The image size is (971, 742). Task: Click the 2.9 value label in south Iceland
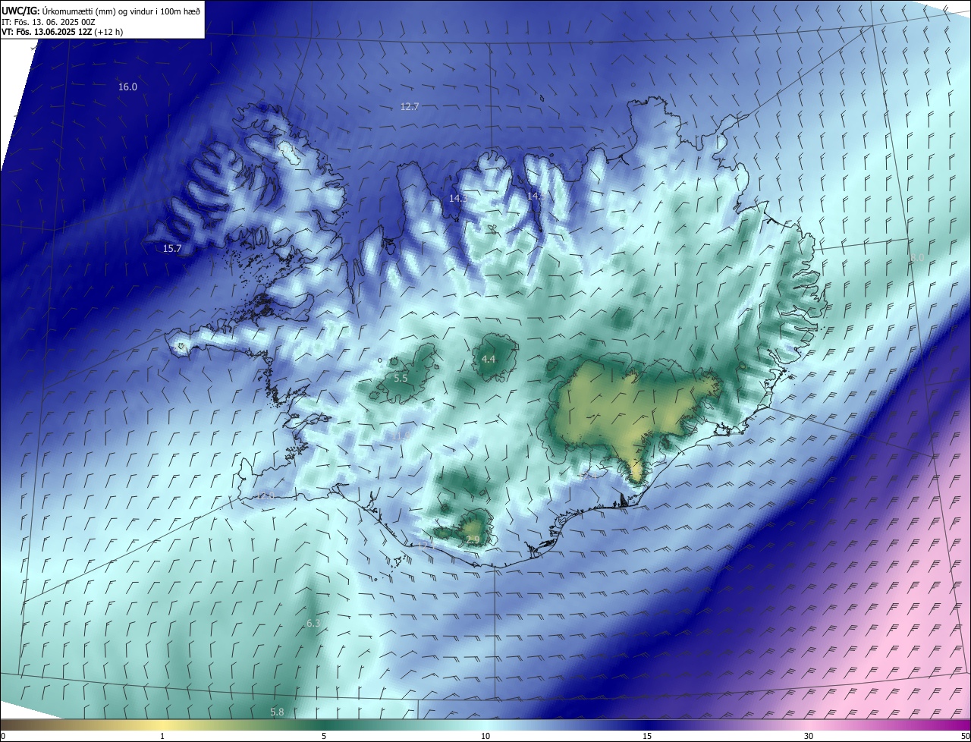point(473,540)
